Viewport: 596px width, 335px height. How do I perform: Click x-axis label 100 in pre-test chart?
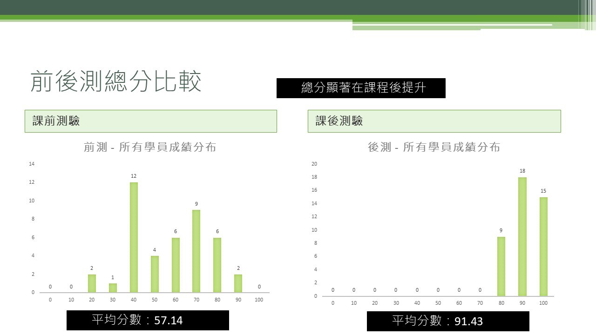(x=259, y=300)
